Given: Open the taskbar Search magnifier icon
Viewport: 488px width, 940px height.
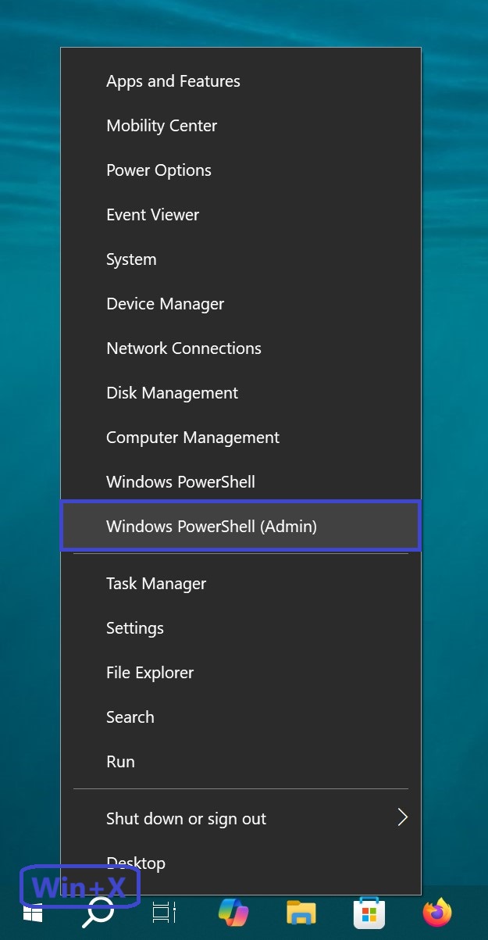Looking at the screenshot, I should pyautogui.click(x=98, y=913).
